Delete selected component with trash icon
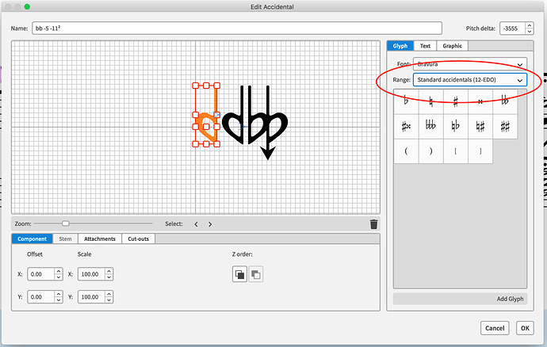This screenshot has height=347, width=547. click(x=373, y=224)
